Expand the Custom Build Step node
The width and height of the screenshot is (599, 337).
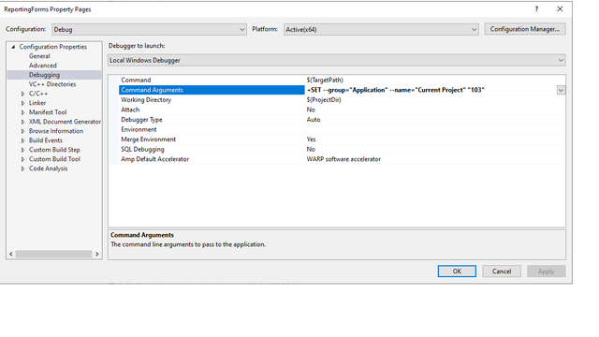tap(22, 150)
